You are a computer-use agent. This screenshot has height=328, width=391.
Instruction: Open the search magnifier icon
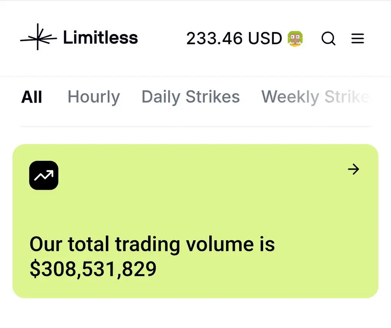coord(328,39)
